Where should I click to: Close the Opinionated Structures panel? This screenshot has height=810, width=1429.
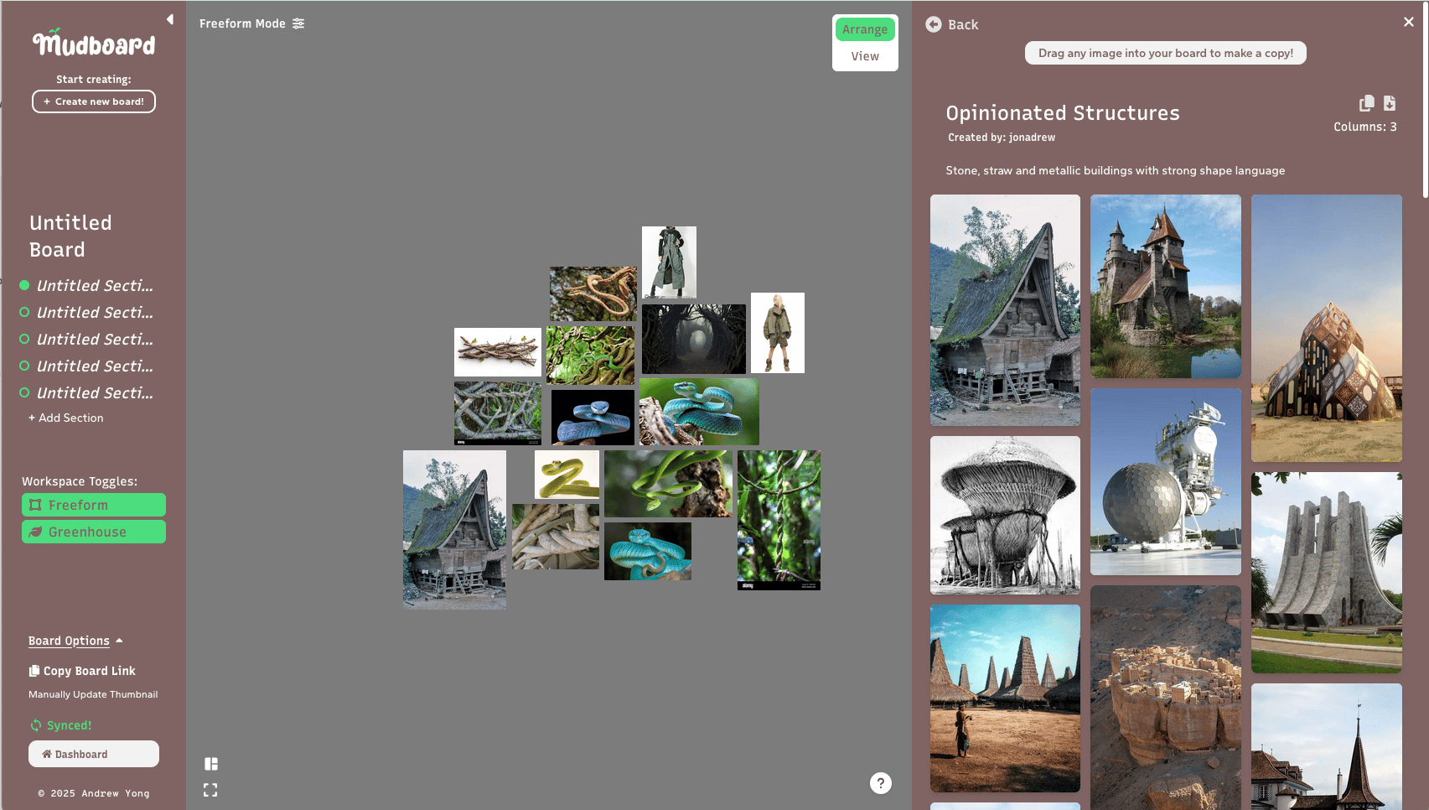[1409, 23]
